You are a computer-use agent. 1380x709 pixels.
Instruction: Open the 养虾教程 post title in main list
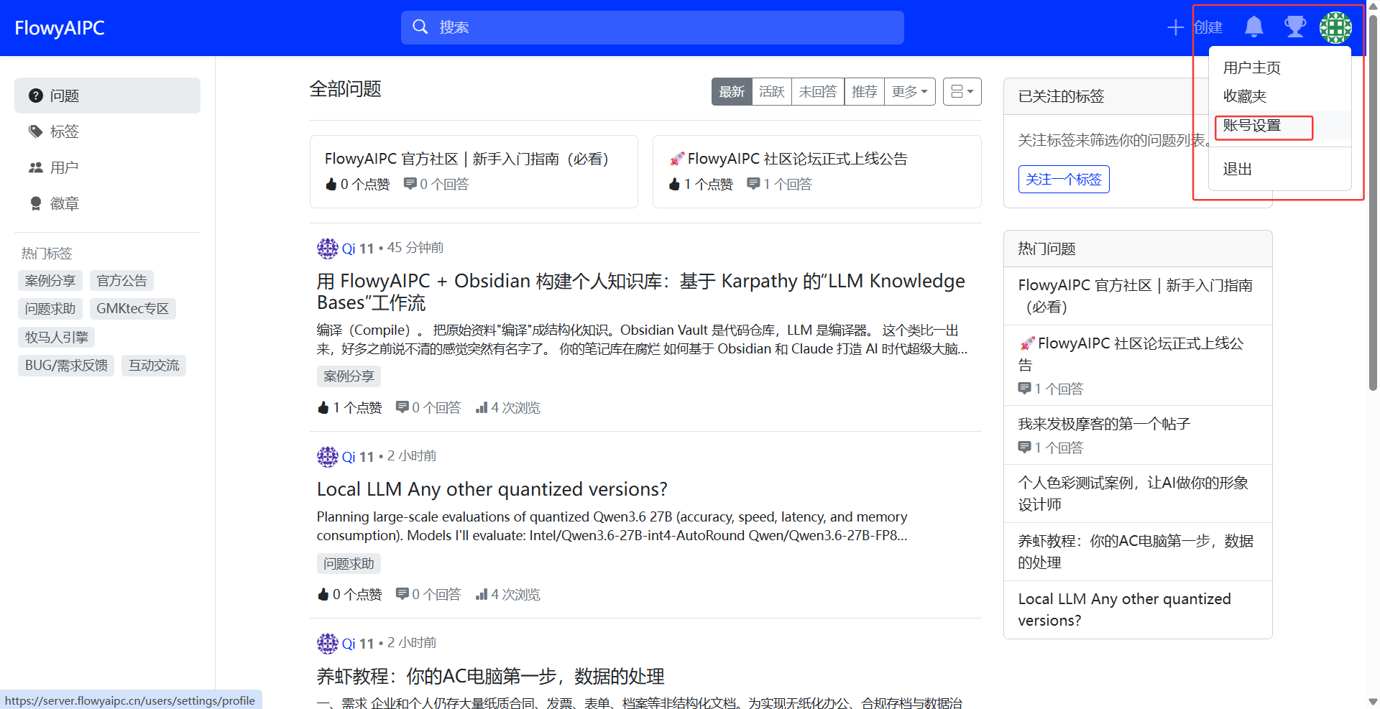[491, 676]
